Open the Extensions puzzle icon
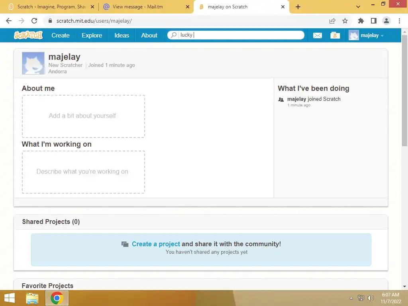Image resolution: width=408 pixels, height=306 pixels. (x=361, y=21)
